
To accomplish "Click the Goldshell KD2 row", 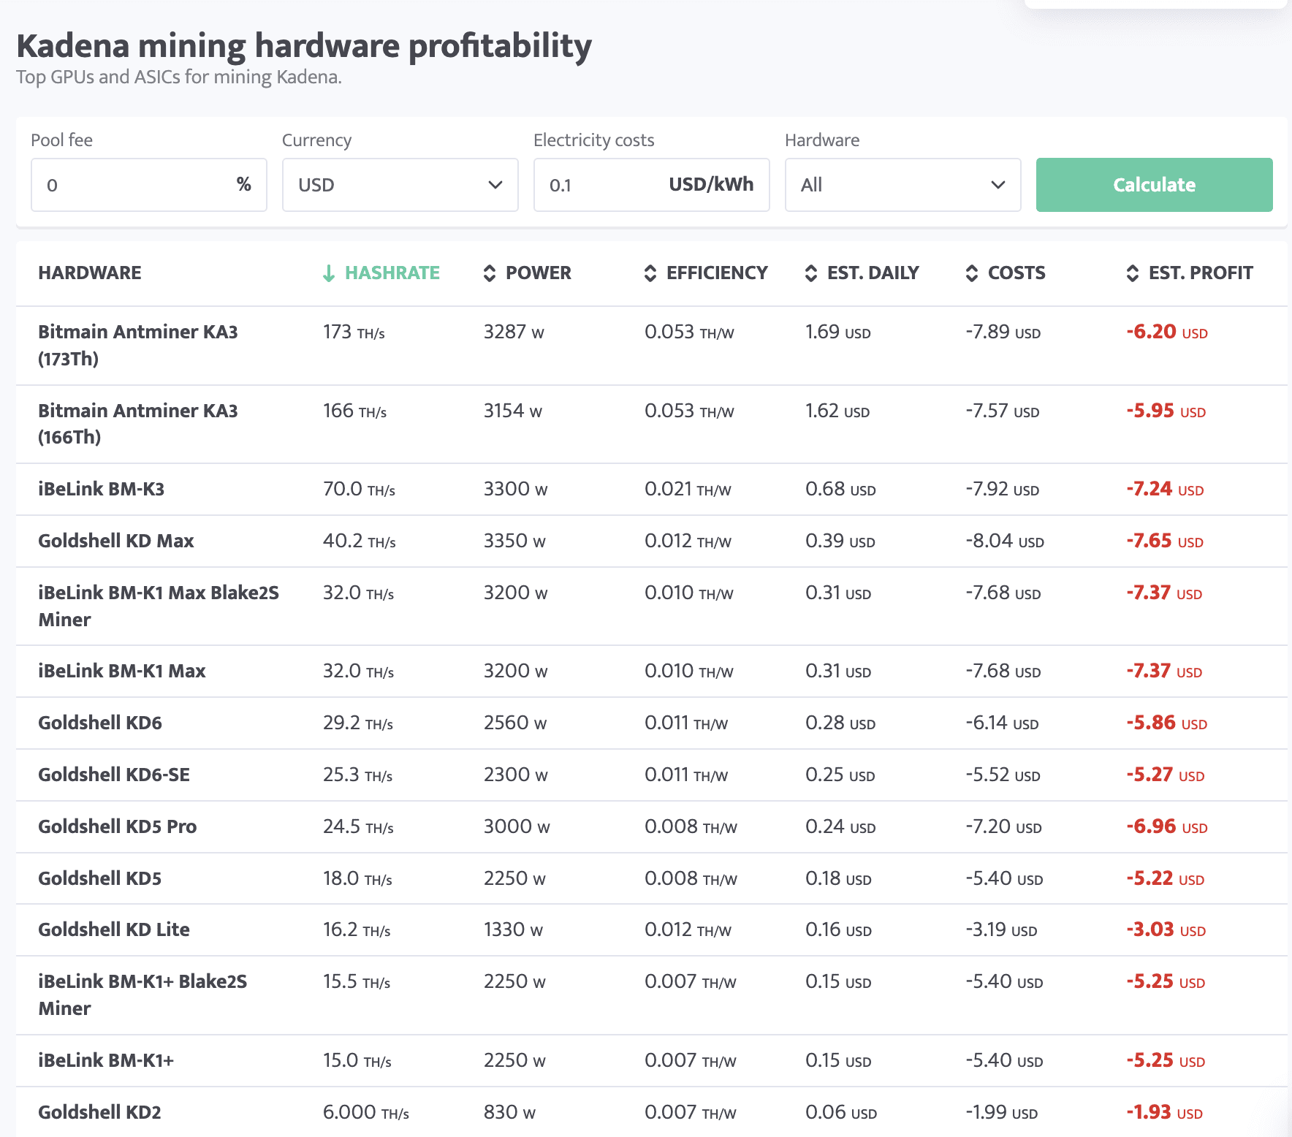I will (x=98, y=1111).
